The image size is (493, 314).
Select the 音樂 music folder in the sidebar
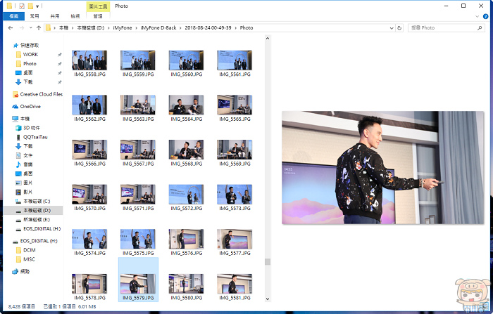(28, 164)
